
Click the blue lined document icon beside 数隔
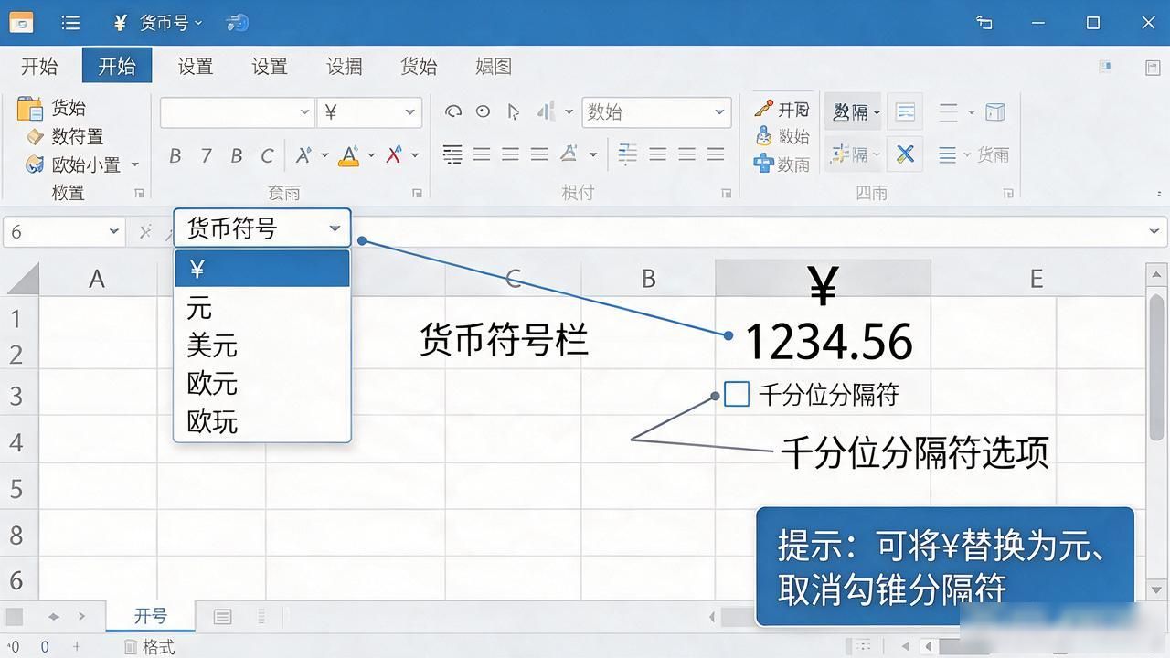(905, 111)
